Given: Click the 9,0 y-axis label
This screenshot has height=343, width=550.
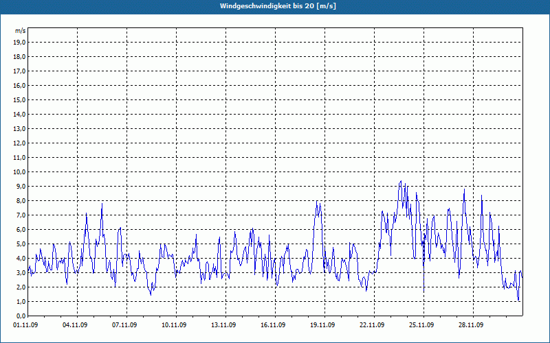Looking at the screenshot, I should [x=21, y=186].
